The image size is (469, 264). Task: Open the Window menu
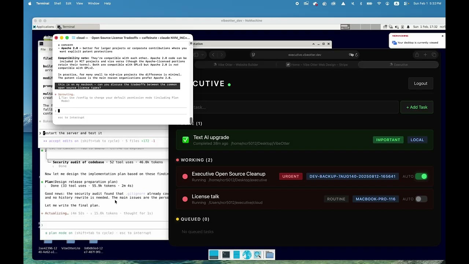(x=93, y=3)
